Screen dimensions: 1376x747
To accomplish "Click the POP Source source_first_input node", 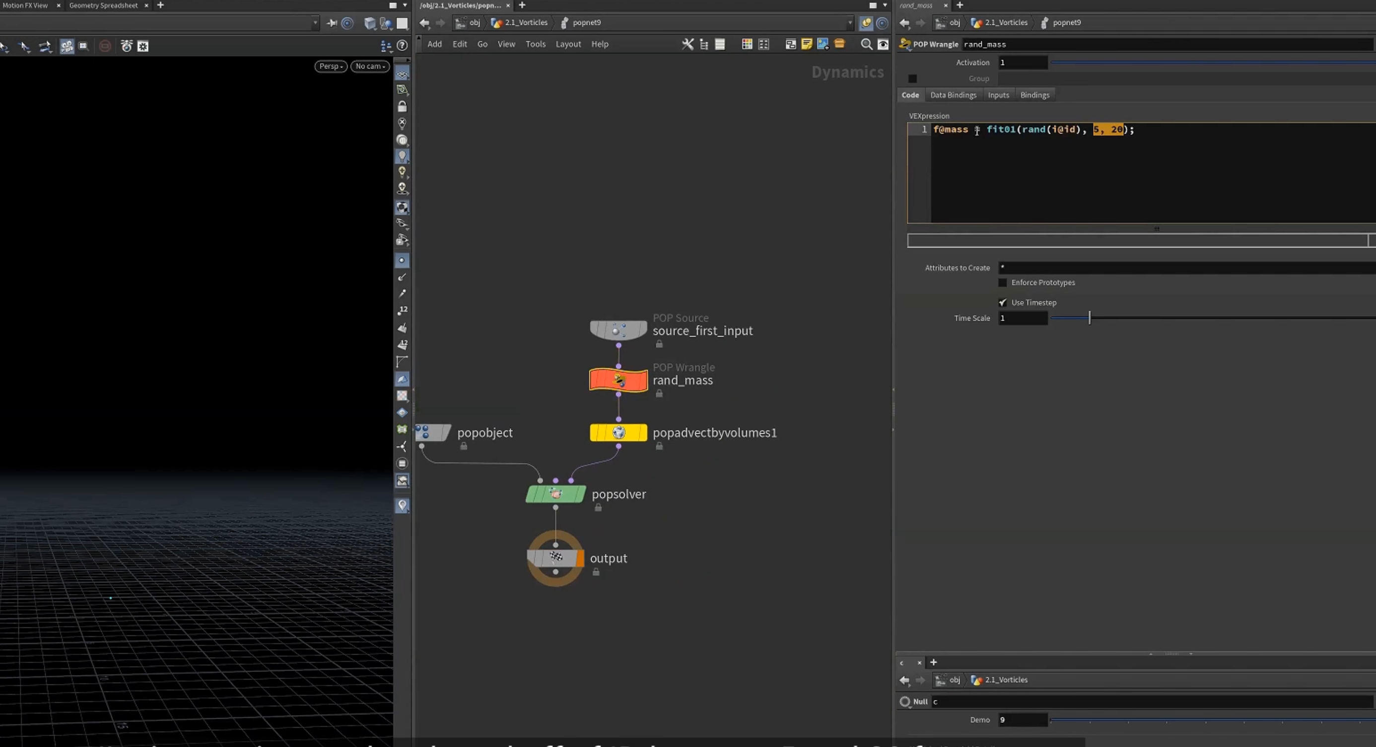I will pos(618,330).
